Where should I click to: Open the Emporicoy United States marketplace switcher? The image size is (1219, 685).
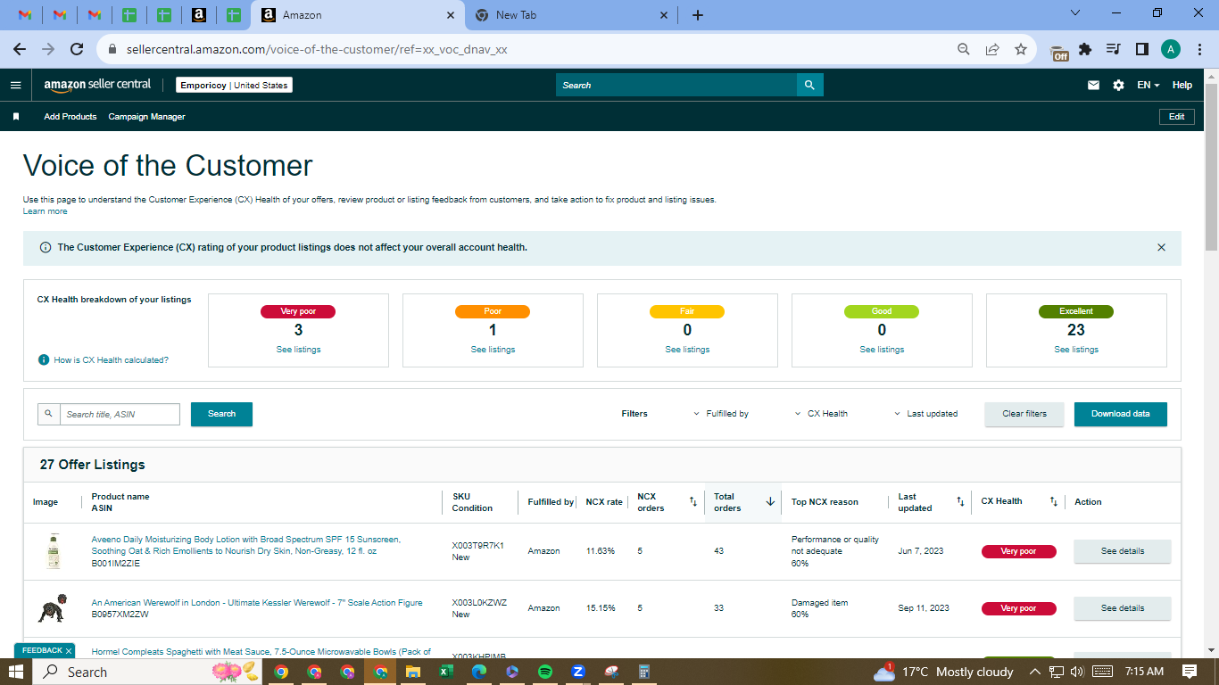click(234, 86)
